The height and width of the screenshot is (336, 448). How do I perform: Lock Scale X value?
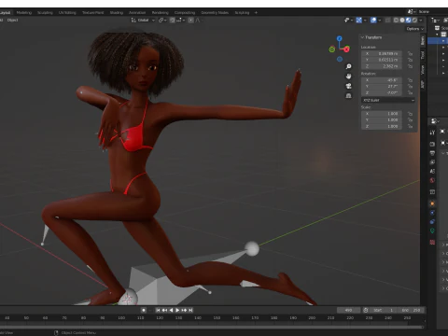pyautogui.click(x=410, y=114)
